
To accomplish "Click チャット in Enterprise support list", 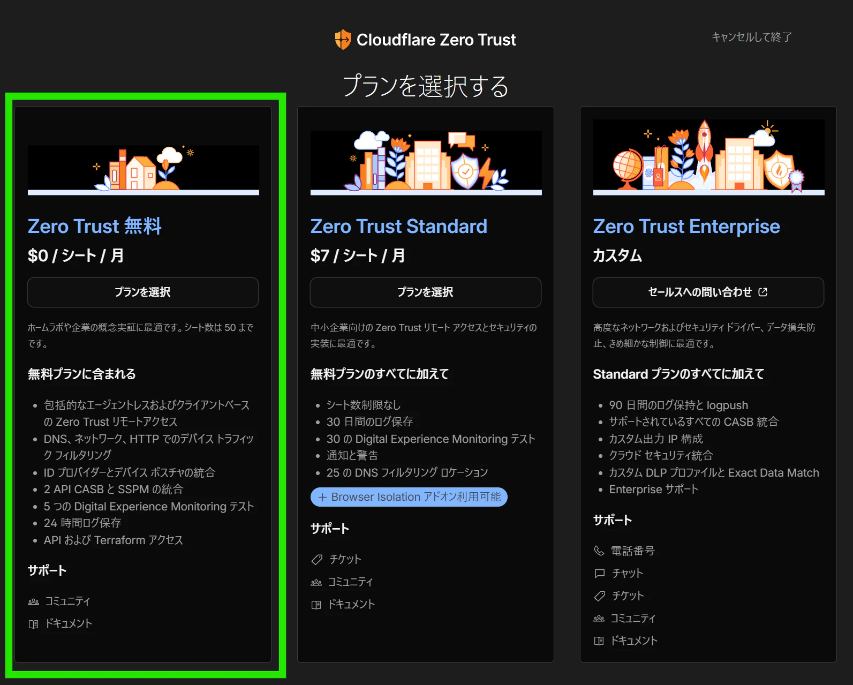I will pyautogui.click(x=628, y=574).
